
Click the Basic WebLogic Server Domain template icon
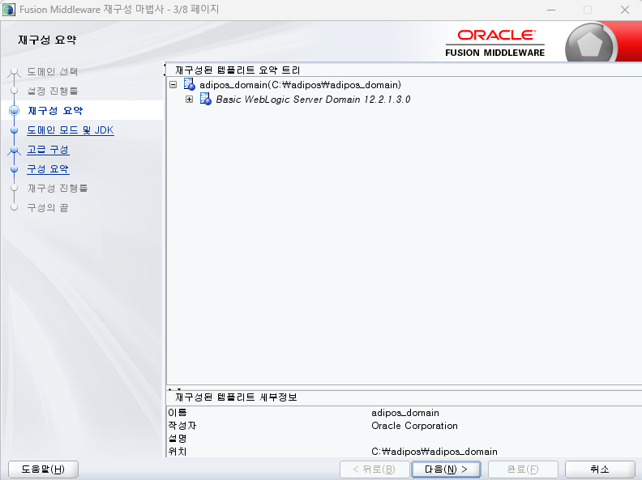point(206,99)
